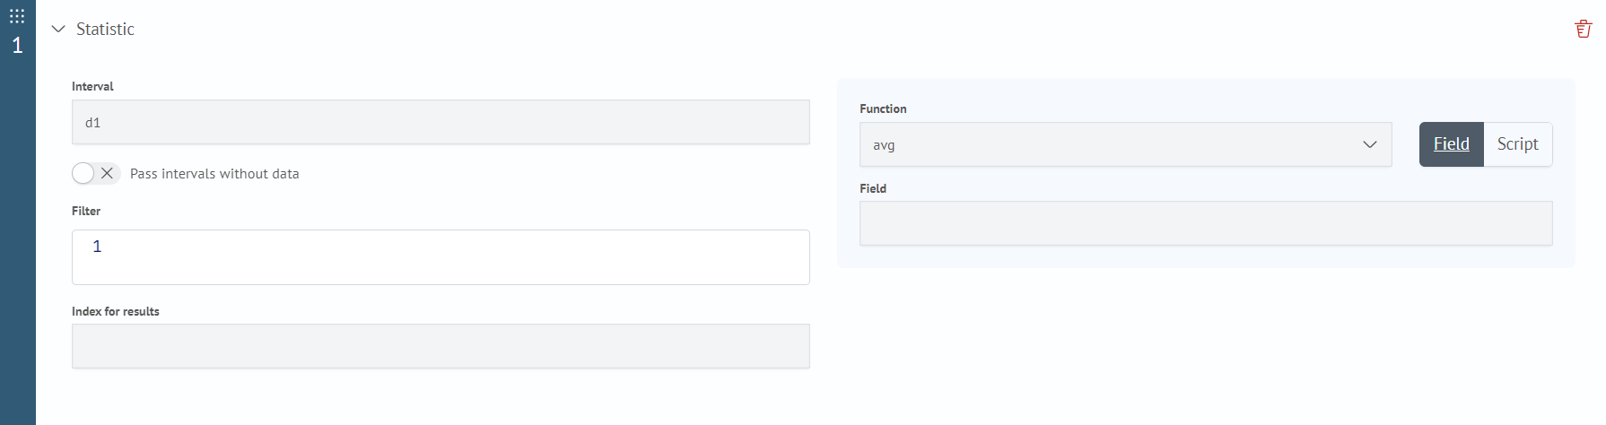Screen dimensions: 1606x425
Task: Collapse the Statistic section chevron
Action: [58, 29]
